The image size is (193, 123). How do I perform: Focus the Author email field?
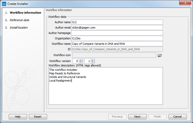tap(117, 28)
